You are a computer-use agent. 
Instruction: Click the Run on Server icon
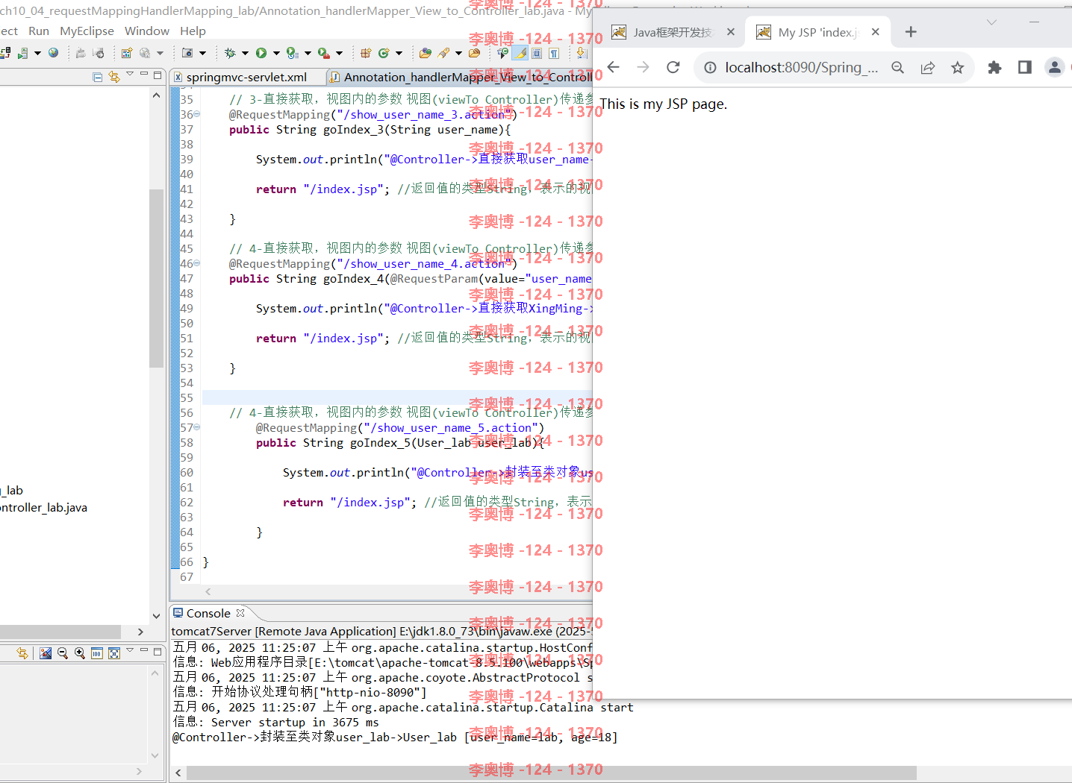pyautogui.click(x=292, y=53)
